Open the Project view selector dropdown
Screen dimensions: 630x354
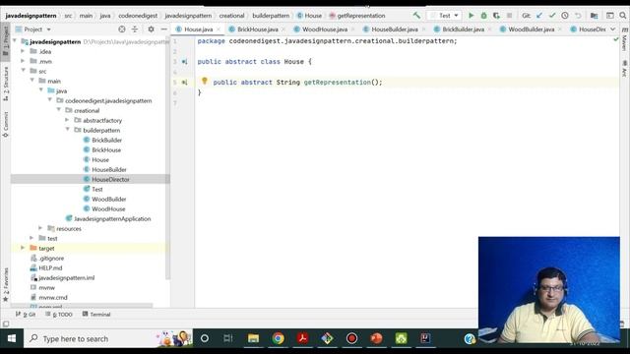(33, 29)
